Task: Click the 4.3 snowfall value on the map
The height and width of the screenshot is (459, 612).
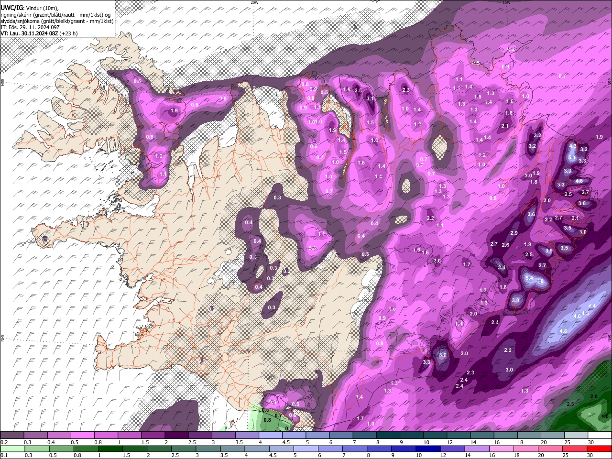Action: coord(573,146)
